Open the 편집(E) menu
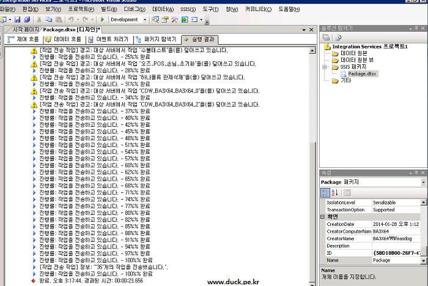Viewport: 428px width, 286px height. coord(31,9)
